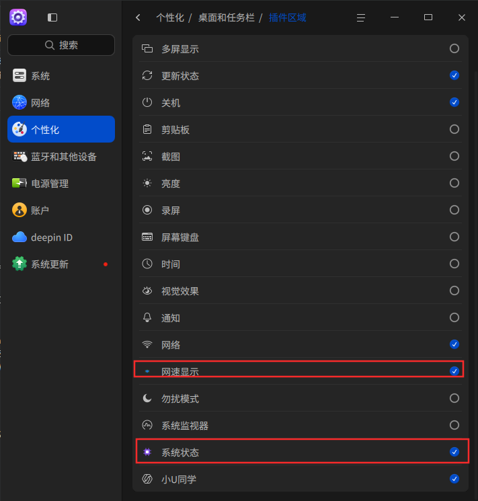This screenshot has width=478, height=501.
Task: Select the 个性化 sidebar category
Action: point(61,129)
